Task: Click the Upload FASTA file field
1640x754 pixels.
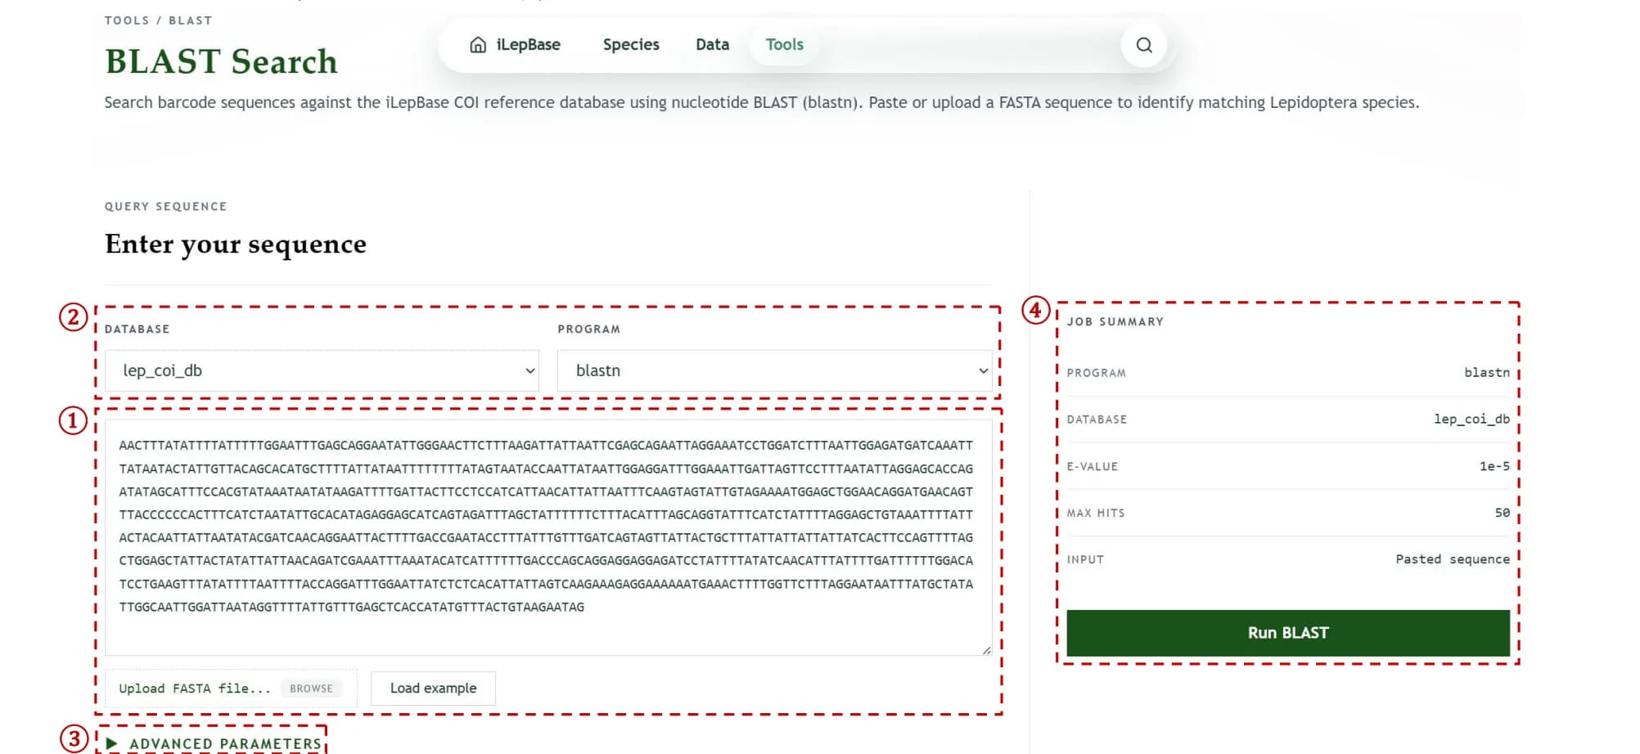Action: tap(231, 689)
